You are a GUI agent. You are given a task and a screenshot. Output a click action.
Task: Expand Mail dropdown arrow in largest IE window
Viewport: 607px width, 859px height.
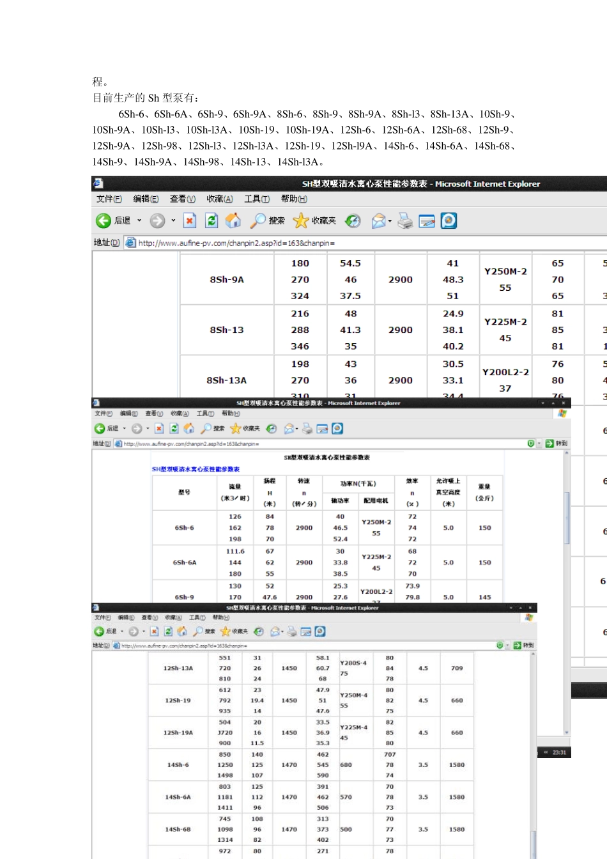pos(390,221)
